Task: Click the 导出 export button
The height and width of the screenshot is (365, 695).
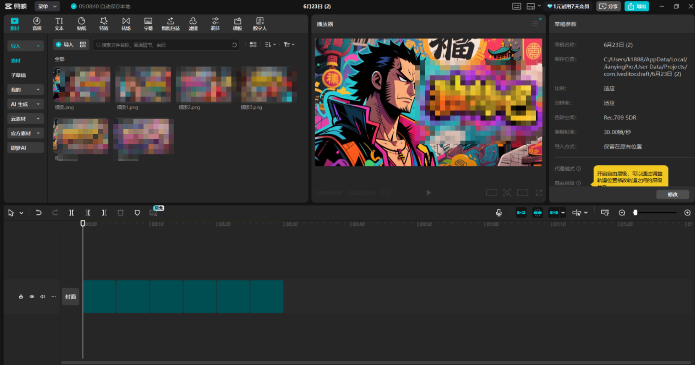Action: point(637,6)
